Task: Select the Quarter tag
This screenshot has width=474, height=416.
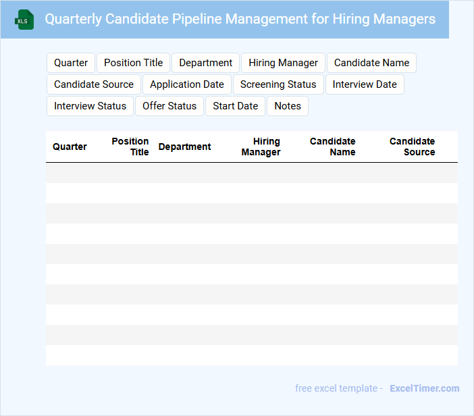Action: coord(71,63)
